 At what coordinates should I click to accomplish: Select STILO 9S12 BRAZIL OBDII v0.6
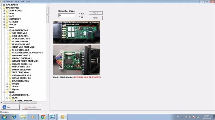point(27,53)
